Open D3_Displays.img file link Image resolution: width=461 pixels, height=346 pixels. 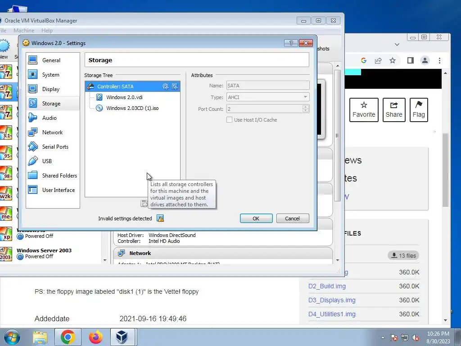pyautogui.click(x=332, y=300)
